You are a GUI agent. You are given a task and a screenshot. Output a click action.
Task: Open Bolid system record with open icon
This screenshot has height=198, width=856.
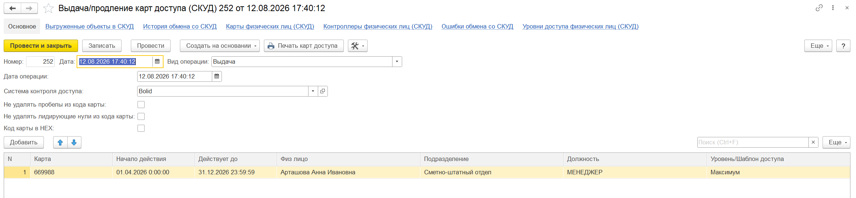[x=323, y=91]
